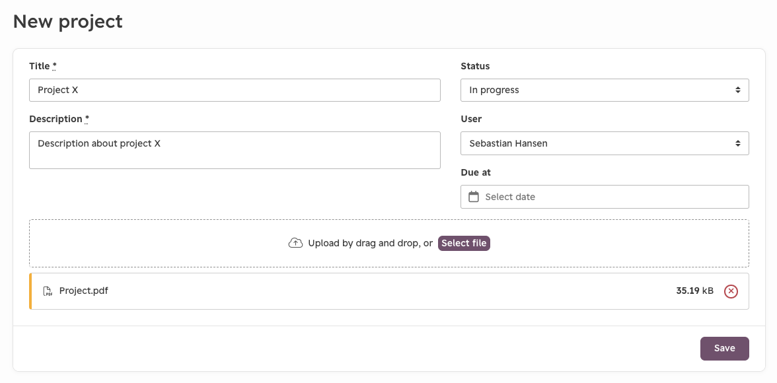Click the calendar icon in Due at field

[x=474, y=197]
